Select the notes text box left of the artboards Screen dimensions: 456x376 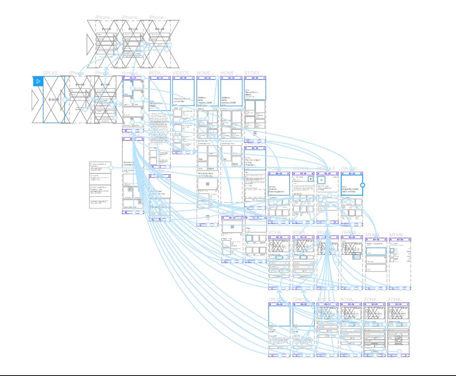pos(100,185)
